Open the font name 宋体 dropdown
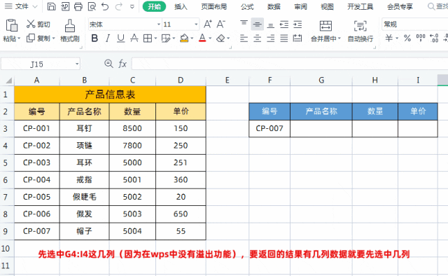Screen dimensions: 448x276 coord(159,25)
